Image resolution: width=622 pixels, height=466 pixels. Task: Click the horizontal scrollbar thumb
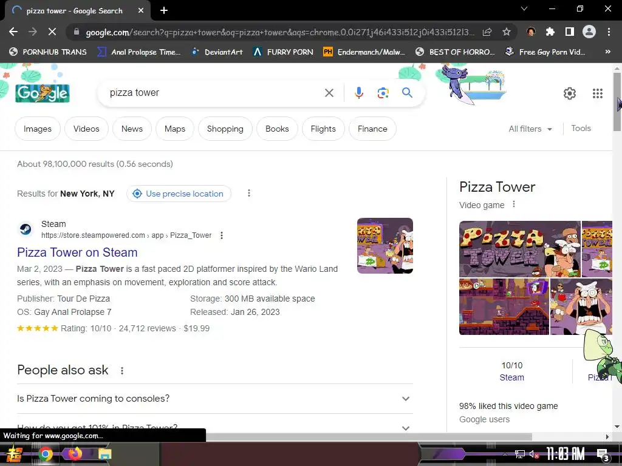(369, 437)
